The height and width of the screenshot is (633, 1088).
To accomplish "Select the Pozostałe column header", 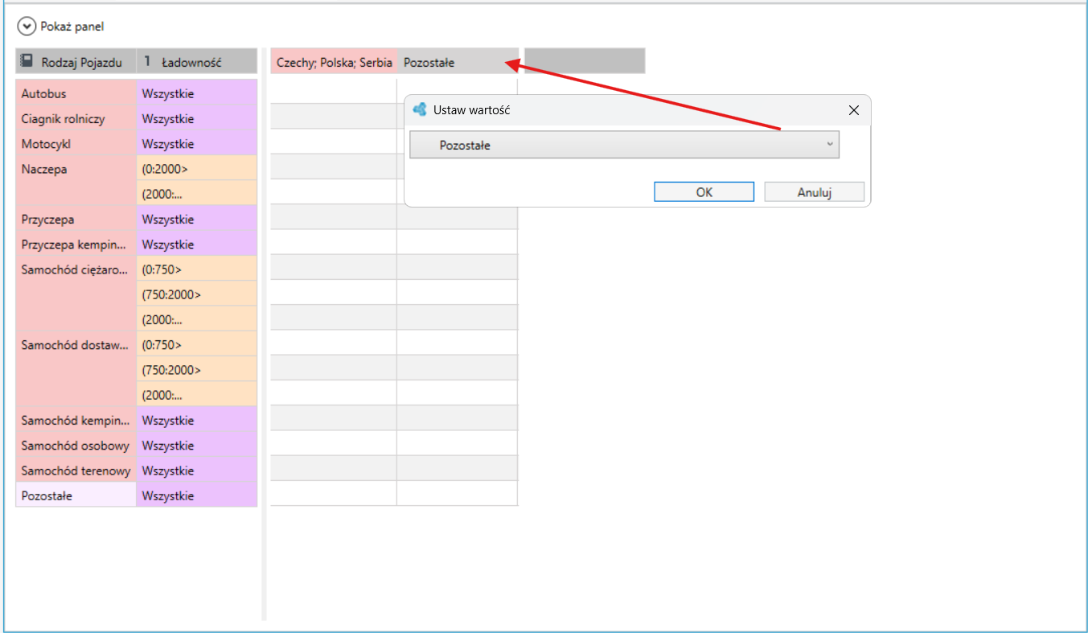I will (458, 62).
